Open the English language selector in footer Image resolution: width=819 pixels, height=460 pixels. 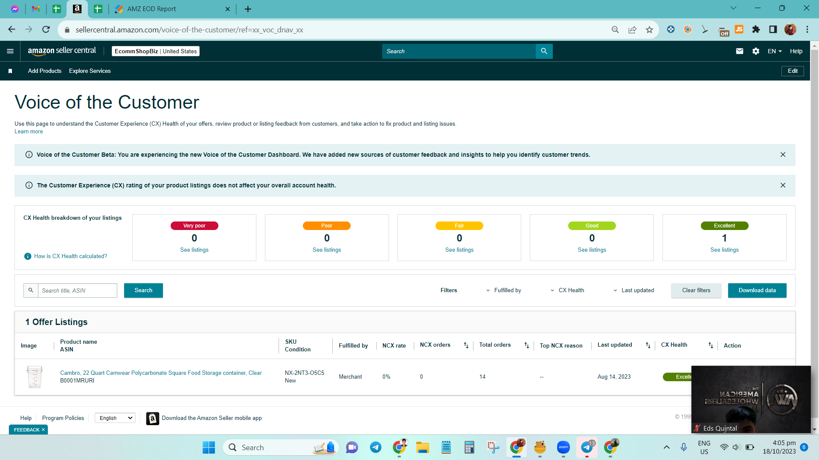pos(115,418)
